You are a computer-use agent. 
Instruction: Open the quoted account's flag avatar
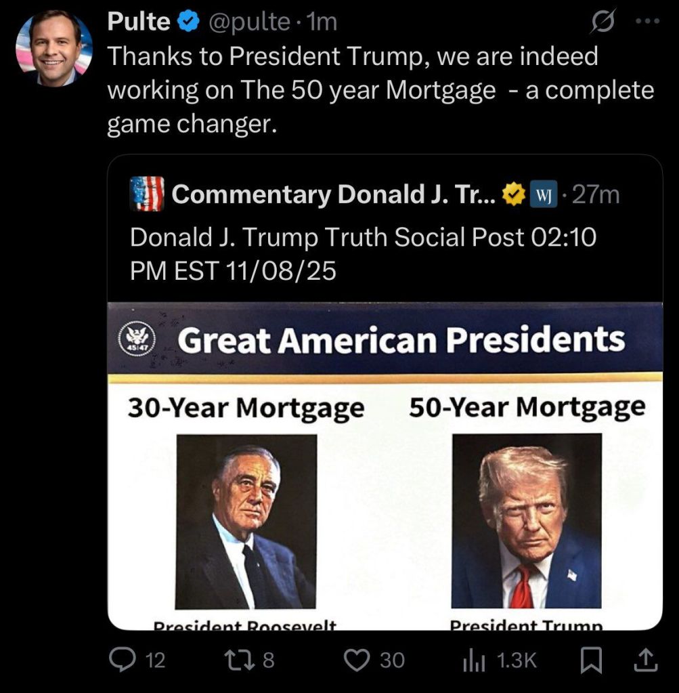pyautogui.click(x=146, y=194)
